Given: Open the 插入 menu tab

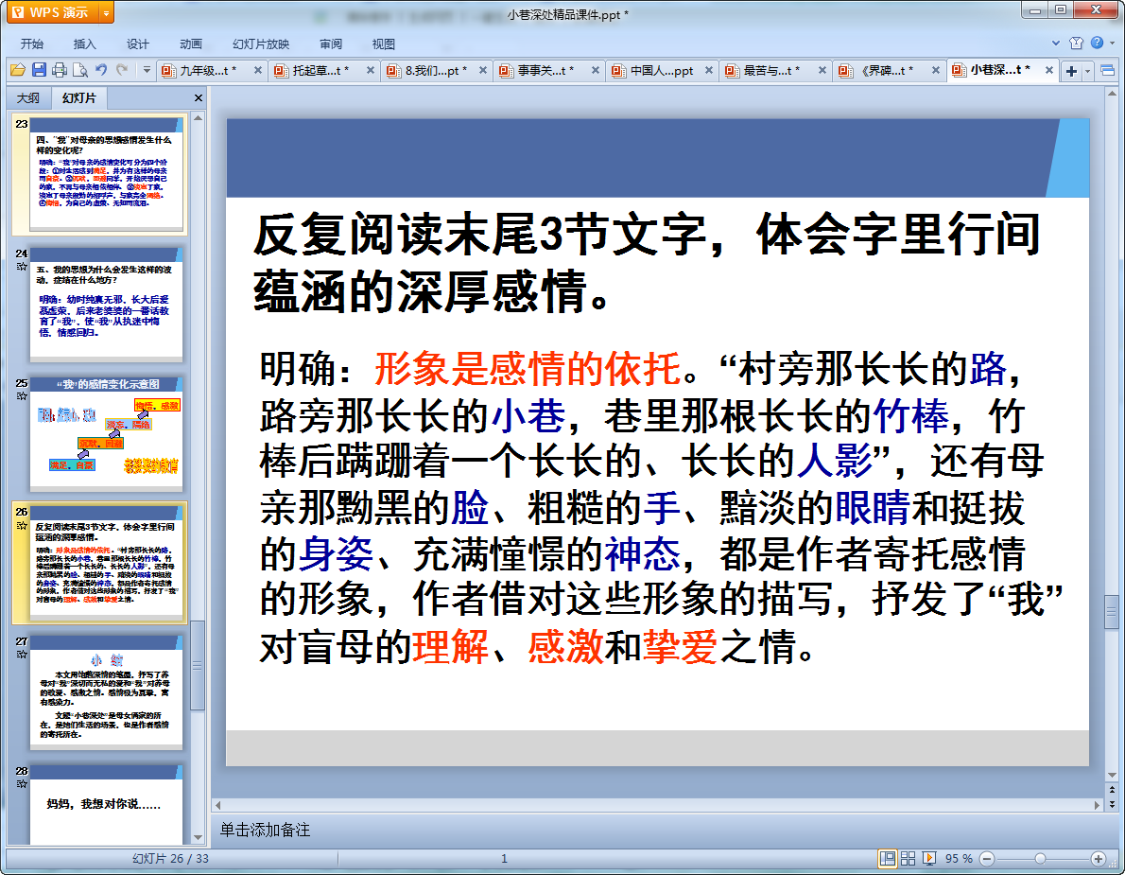Looking at the screenshot, I should pos(85,44).
